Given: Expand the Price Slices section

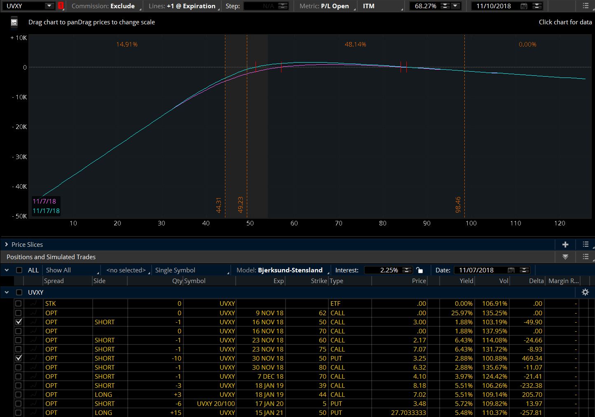Looking at the screenshot, I should coord(7,245).
